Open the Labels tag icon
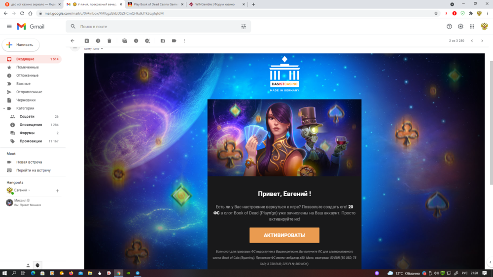The height and width of the screenshot is (277, 493). (x=174, y=41)
